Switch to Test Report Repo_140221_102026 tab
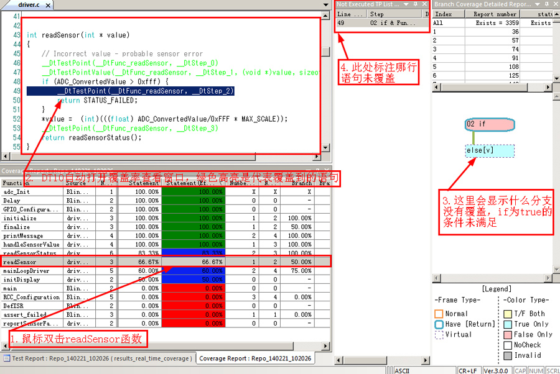This screenshot has width=560, height=374. pyautogui.click(x=98, y=358)
